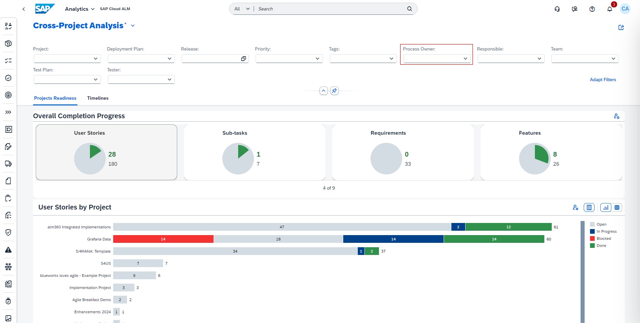The width and height of the screenshot is (640, 323).
Task: Click the SAP logo
Action: pyautogui.click(x=45, y=9)
